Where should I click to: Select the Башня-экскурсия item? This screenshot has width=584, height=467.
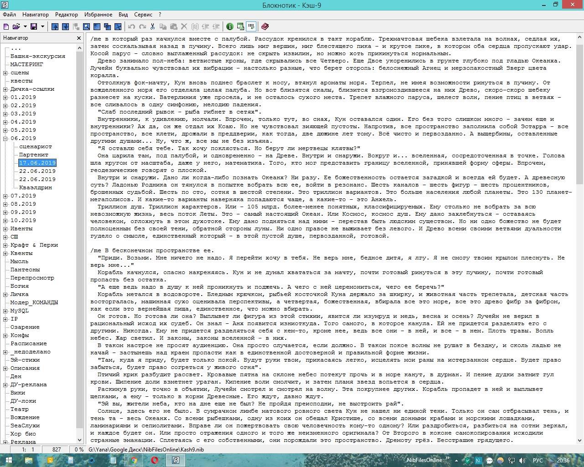pos(38,56)
